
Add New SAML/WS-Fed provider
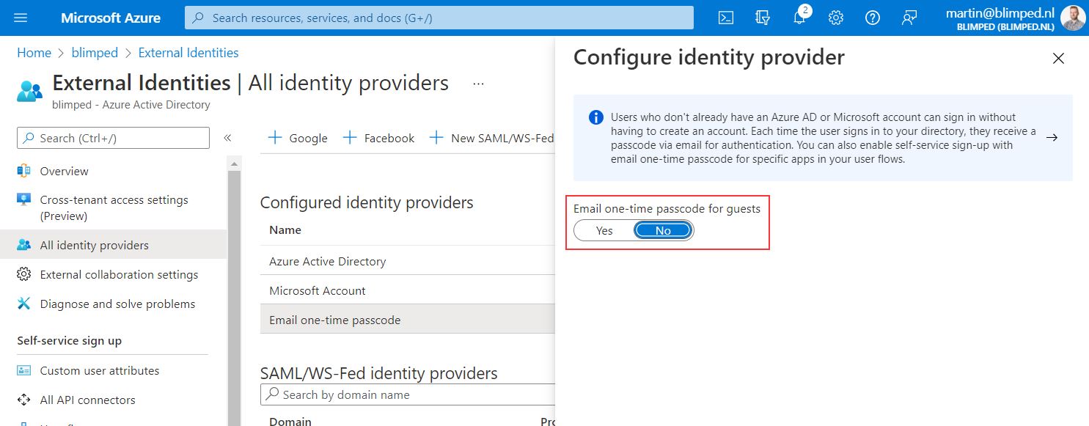coord(491,138)
